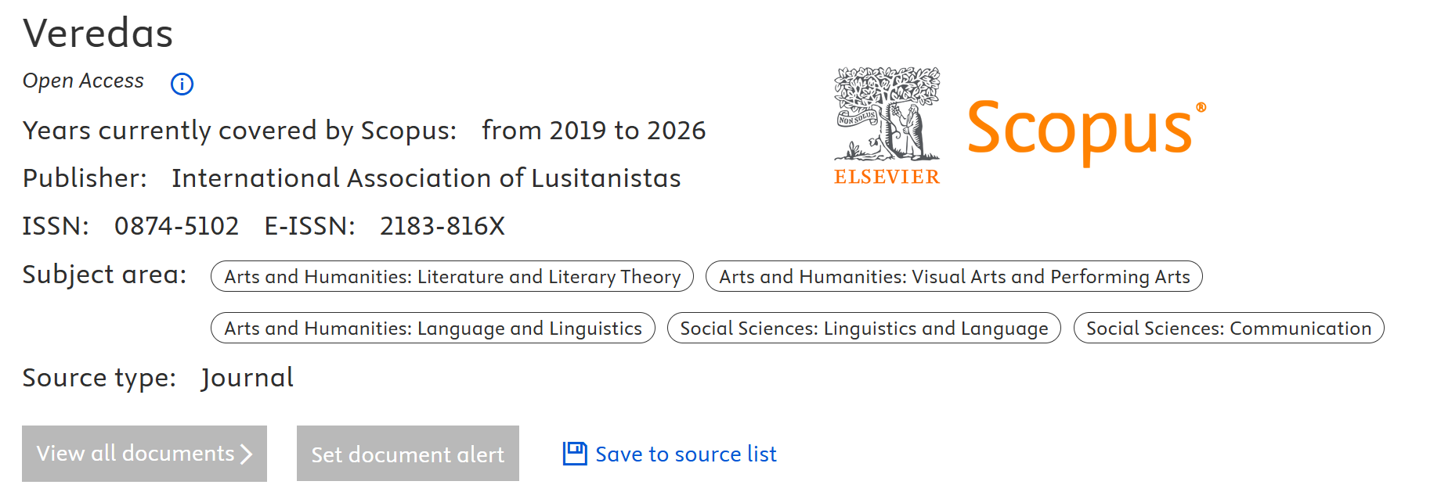The width and height of the screenshot is (1441, 492).
Task: Click the save disk icon beside Save to source list
Action: (575, 453)
